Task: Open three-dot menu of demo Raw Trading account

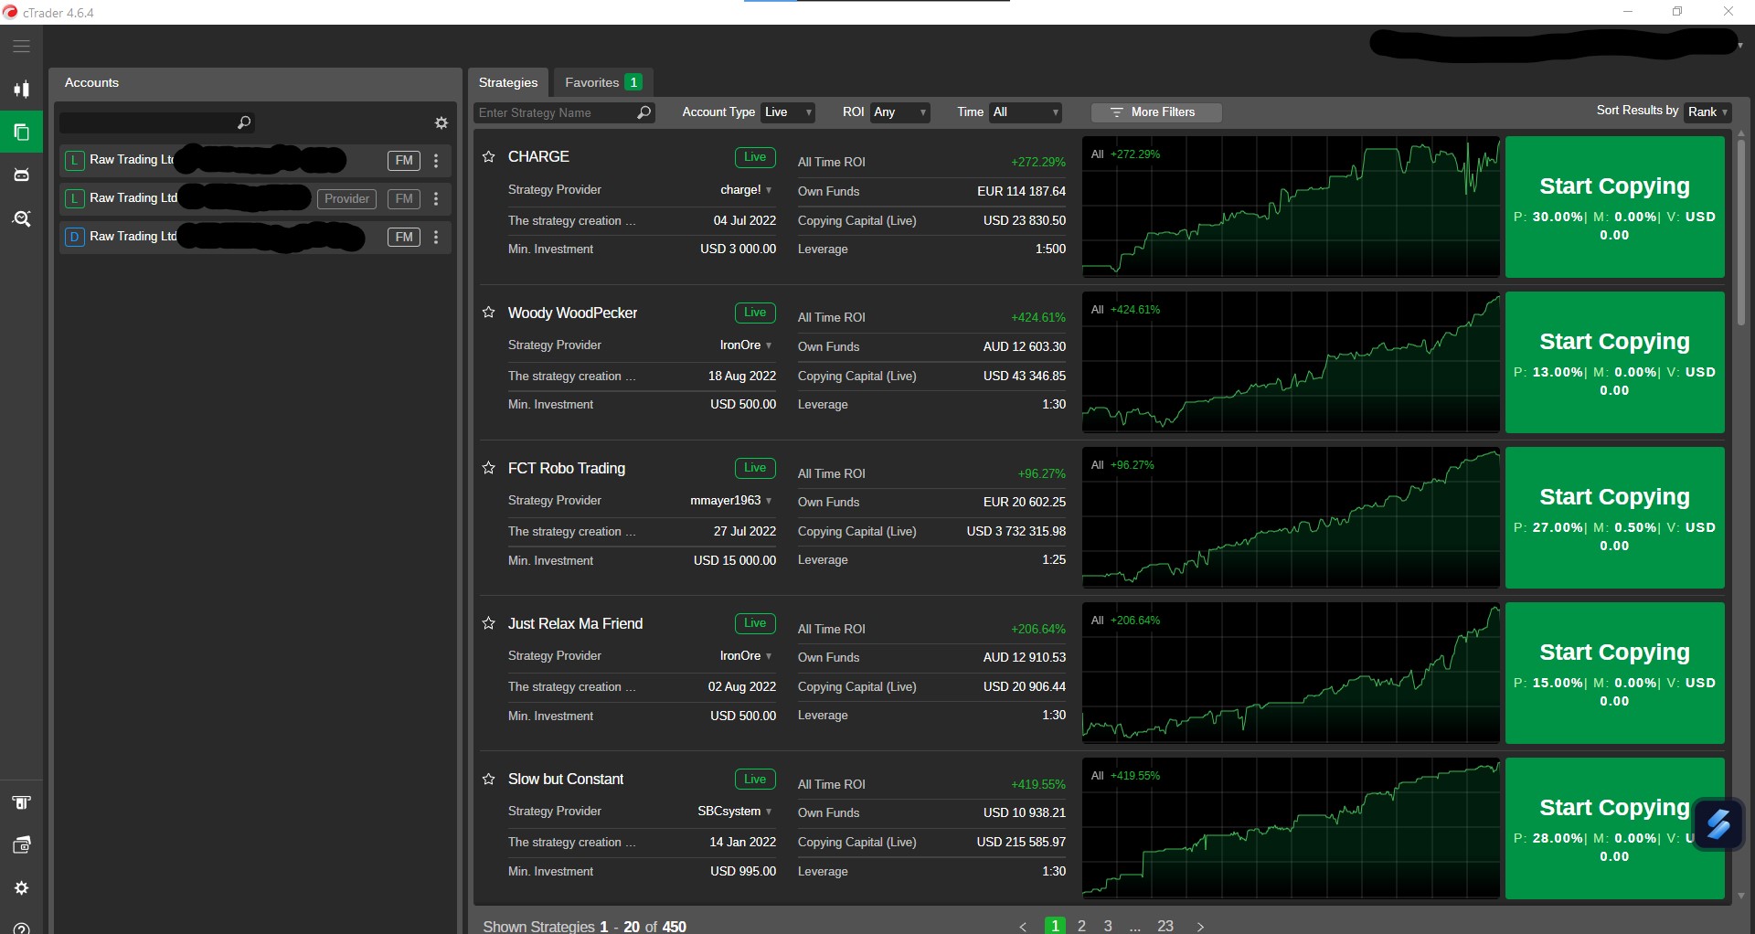Action: click(x=436, y=238)
